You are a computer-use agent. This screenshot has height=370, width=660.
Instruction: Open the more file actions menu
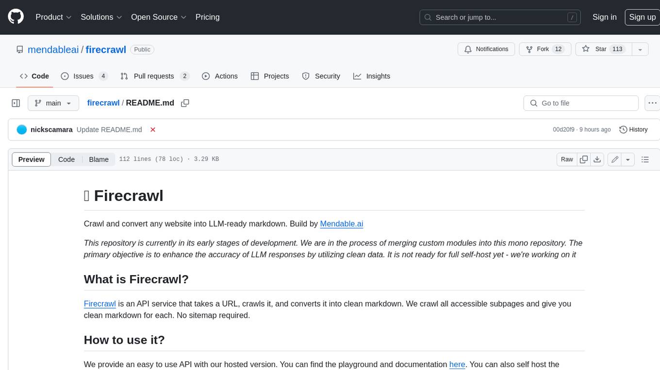click(x=653, y=103)
